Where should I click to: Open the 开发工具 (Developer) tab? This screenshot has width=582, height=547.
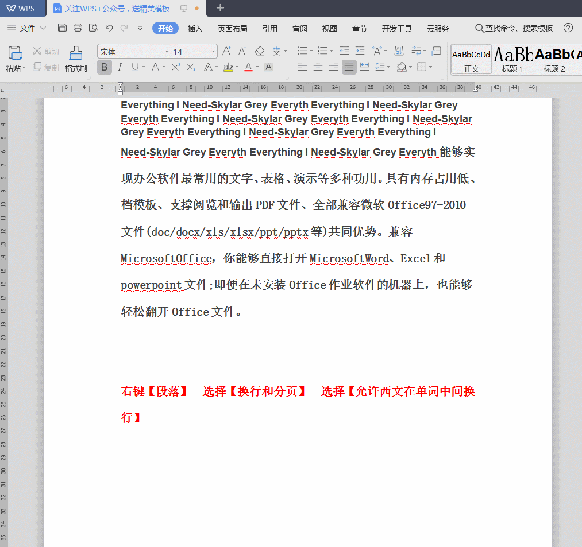point(397,29)
